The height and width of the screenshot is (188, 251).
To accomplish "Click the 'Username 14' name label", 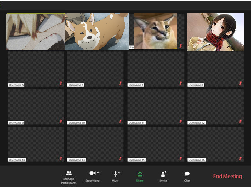I will tap(76, 160).
